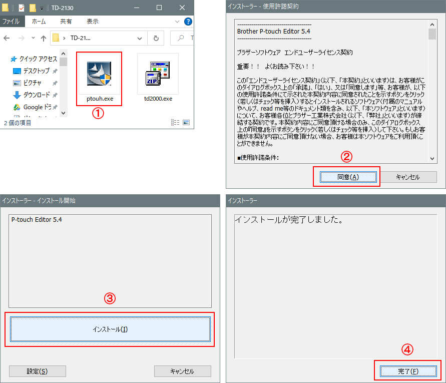
Task: Click キャンセル in the install start dialog
Action: point(182,371)
